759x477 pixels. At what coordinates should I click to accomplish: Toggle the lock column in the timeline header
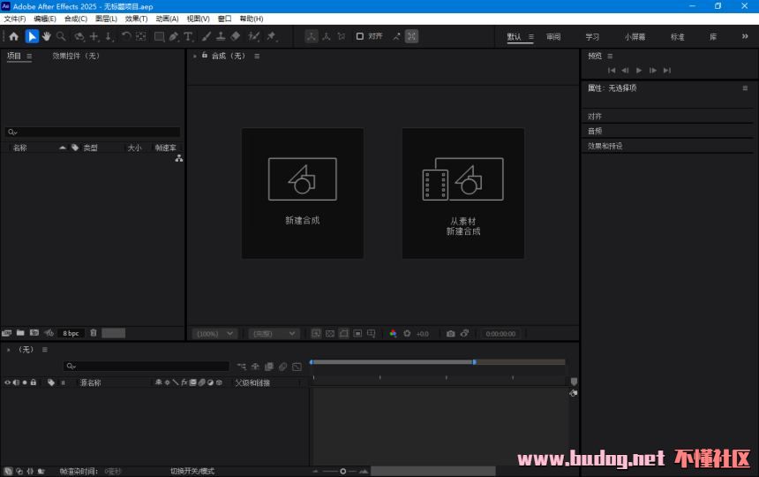click(34, 382)
